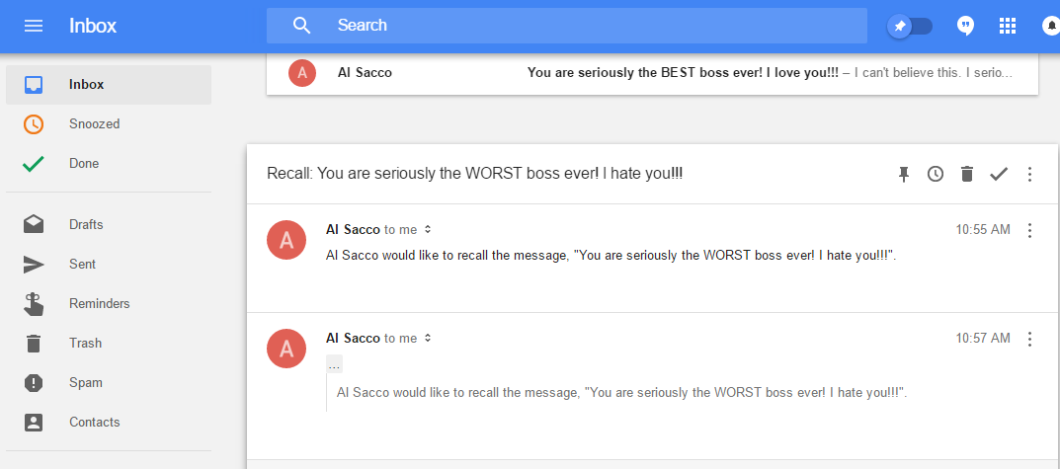Image resolution: width=1060 pixels, height=469 pixels.
Task: Open Hangouts chat icon in header
Action: click(966, 27)
